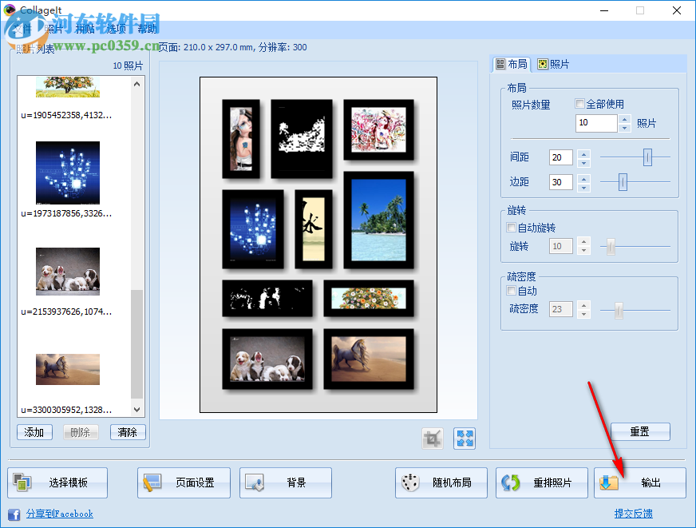Enable 自动旋转 (Auto Rotate)
696x528 pixels.
[x=510, y=228]
